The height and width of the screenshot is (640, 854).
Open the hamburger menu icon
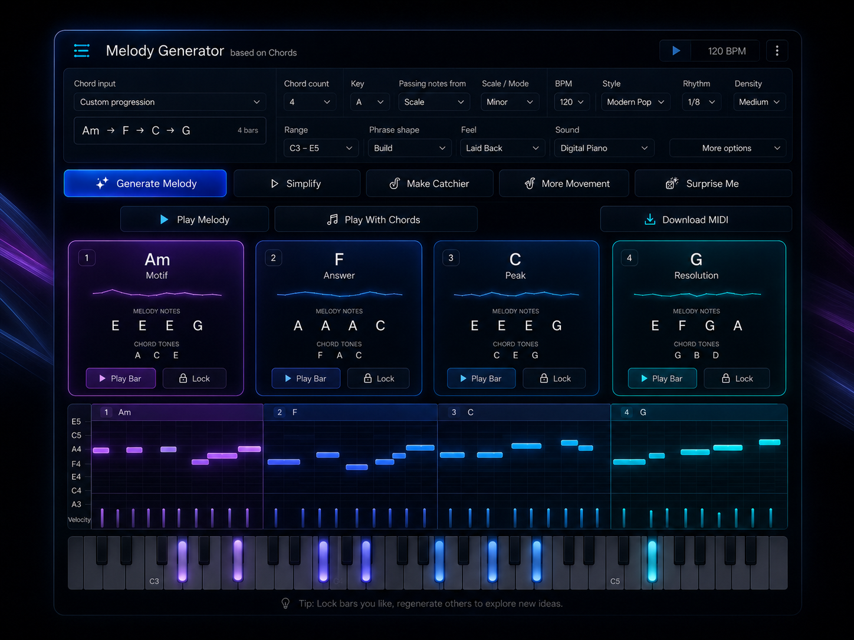click(81, 51)
